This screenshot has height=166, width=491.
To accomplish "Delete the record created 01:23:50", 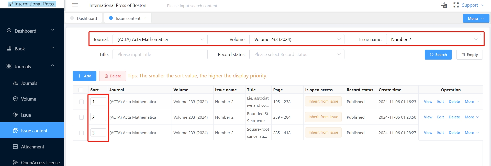I will tap(454, 117).
